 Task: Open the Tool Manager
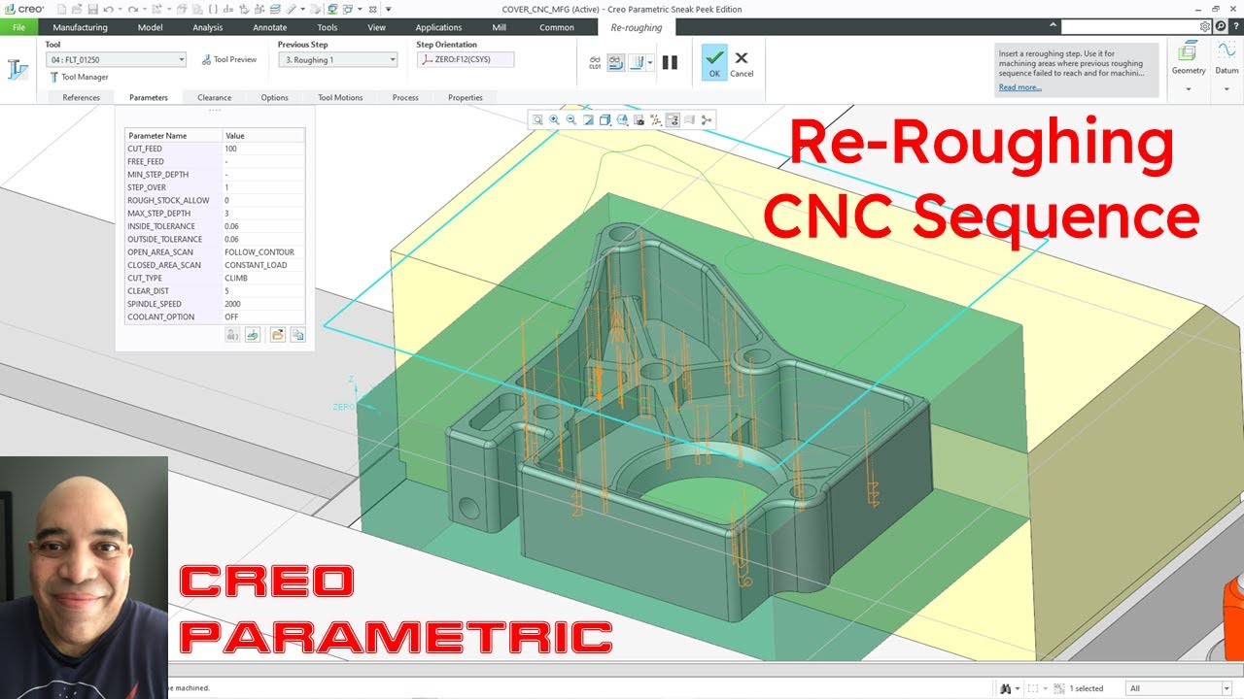coord(78,77)
